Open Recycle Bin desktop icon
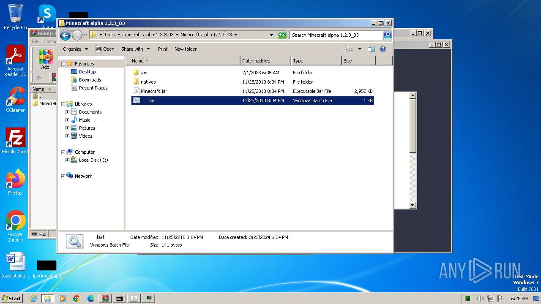 (15, 17)
